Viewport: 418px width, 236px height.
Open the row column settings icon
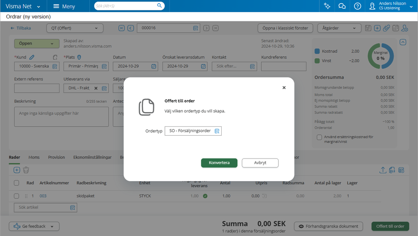[401, 170]
